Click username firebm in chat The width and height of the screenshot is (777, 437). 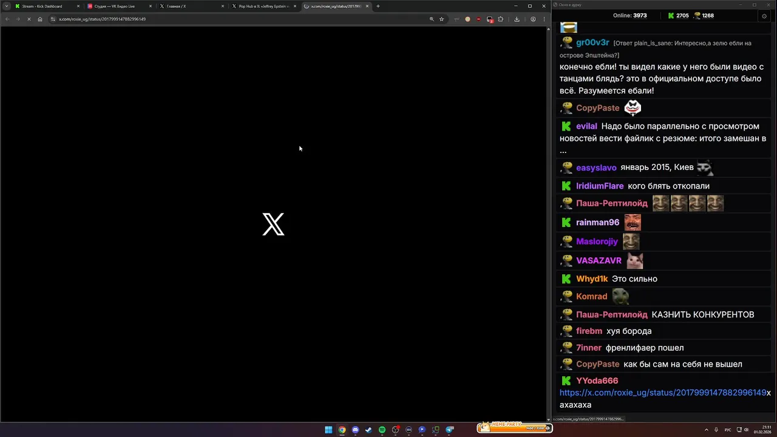(x=589, y=331)
